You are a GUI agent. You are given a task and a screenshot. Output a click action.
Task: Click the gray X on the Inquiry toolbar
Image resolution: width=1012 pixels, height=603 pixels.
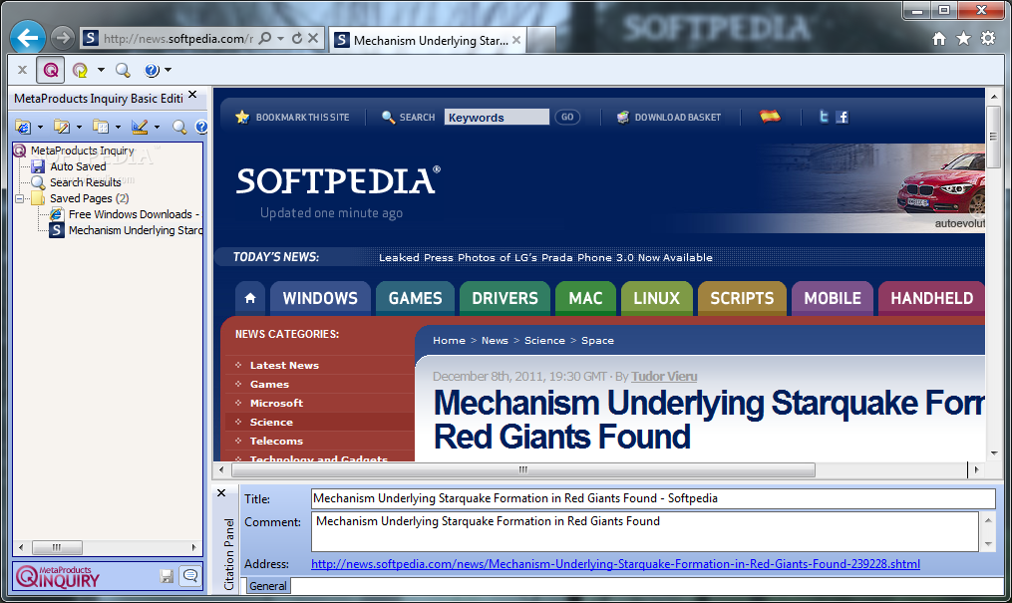click(x=22, y=70)
